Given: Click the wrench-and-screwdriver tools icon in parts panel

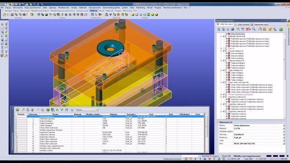Looking at the screenshot, I should 228,29.
